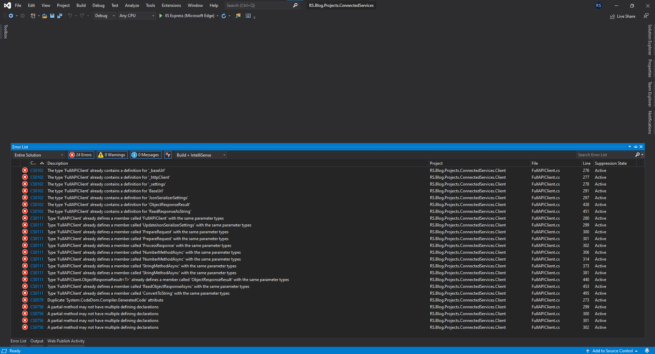This screenshot has width=655, height=354.
Task: Open the Toolbox side tab
Action: pos(5,32)
